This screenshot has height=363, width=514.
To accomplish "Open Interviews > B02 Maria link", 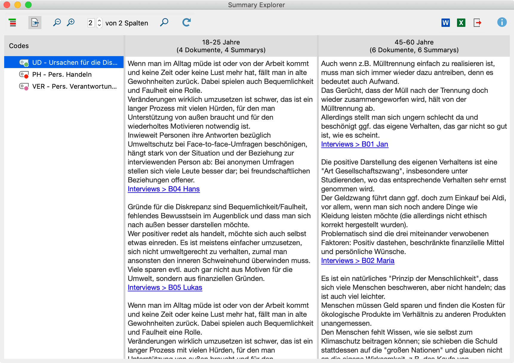I will 358,261.
